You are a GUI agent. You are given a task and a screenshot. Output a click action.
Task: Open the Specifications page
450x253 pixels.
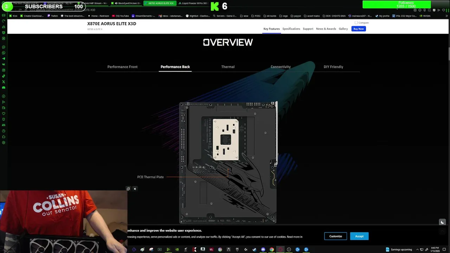point(291,29)
